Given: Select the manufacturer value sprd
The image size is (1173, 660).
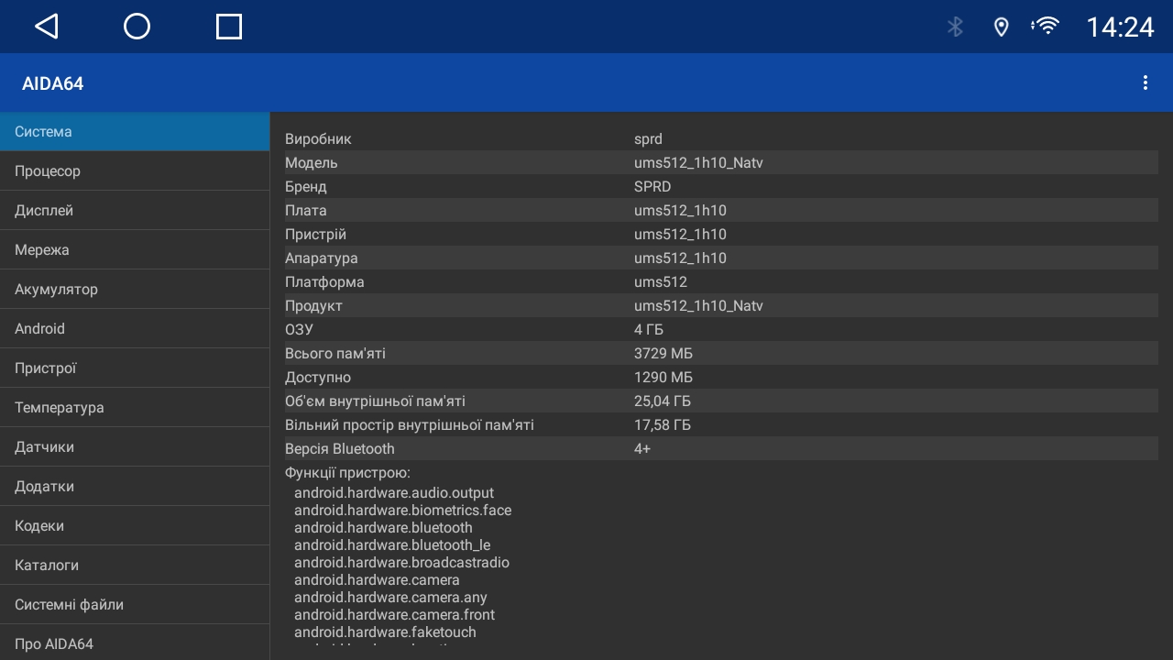Looking at the screenshot, I should tap(648, 139).
